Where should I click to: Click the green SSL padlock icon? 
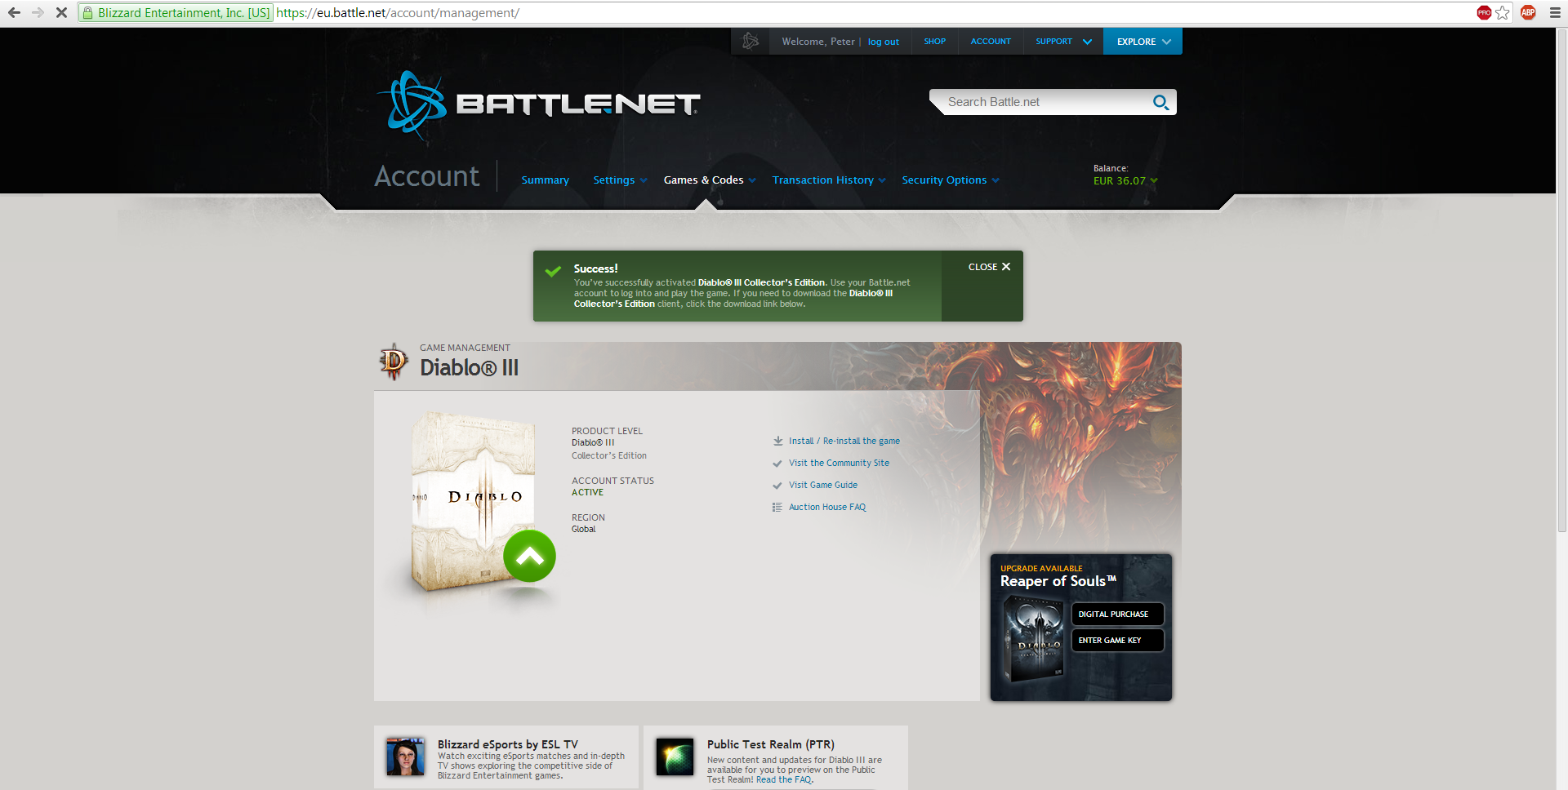(x=88, y=12)
